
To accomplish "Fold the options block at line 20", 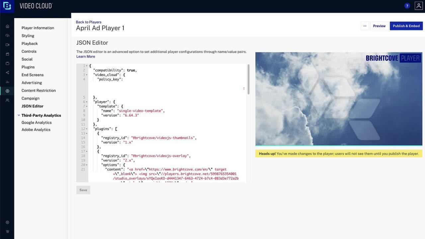I will (x=87, y=165).
